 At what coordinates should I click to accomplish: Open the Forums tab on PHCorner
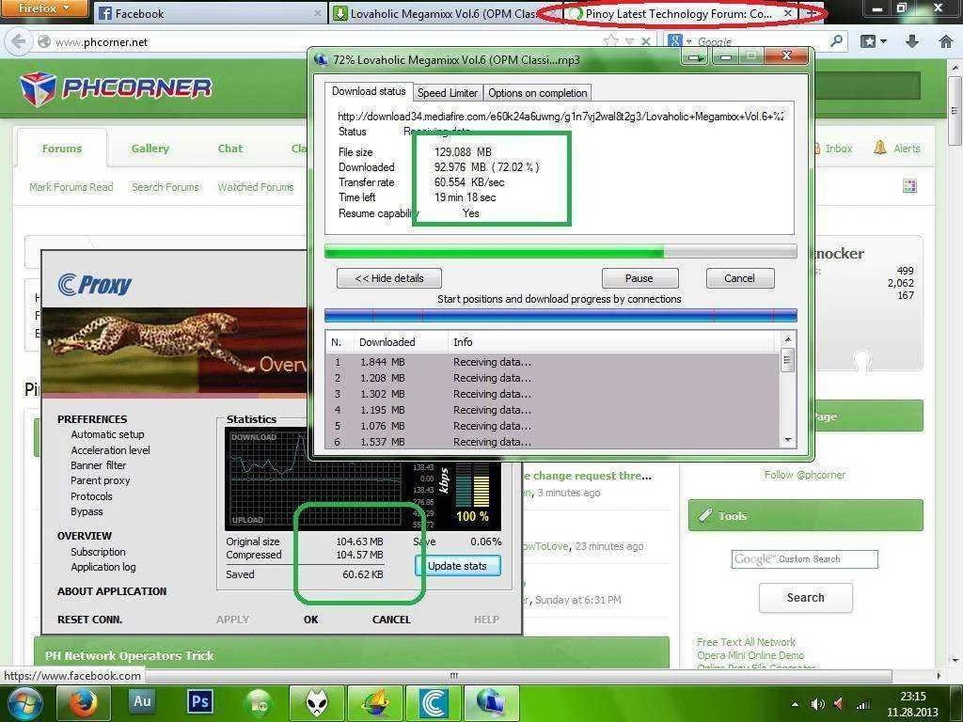click(x=61, y=149)
